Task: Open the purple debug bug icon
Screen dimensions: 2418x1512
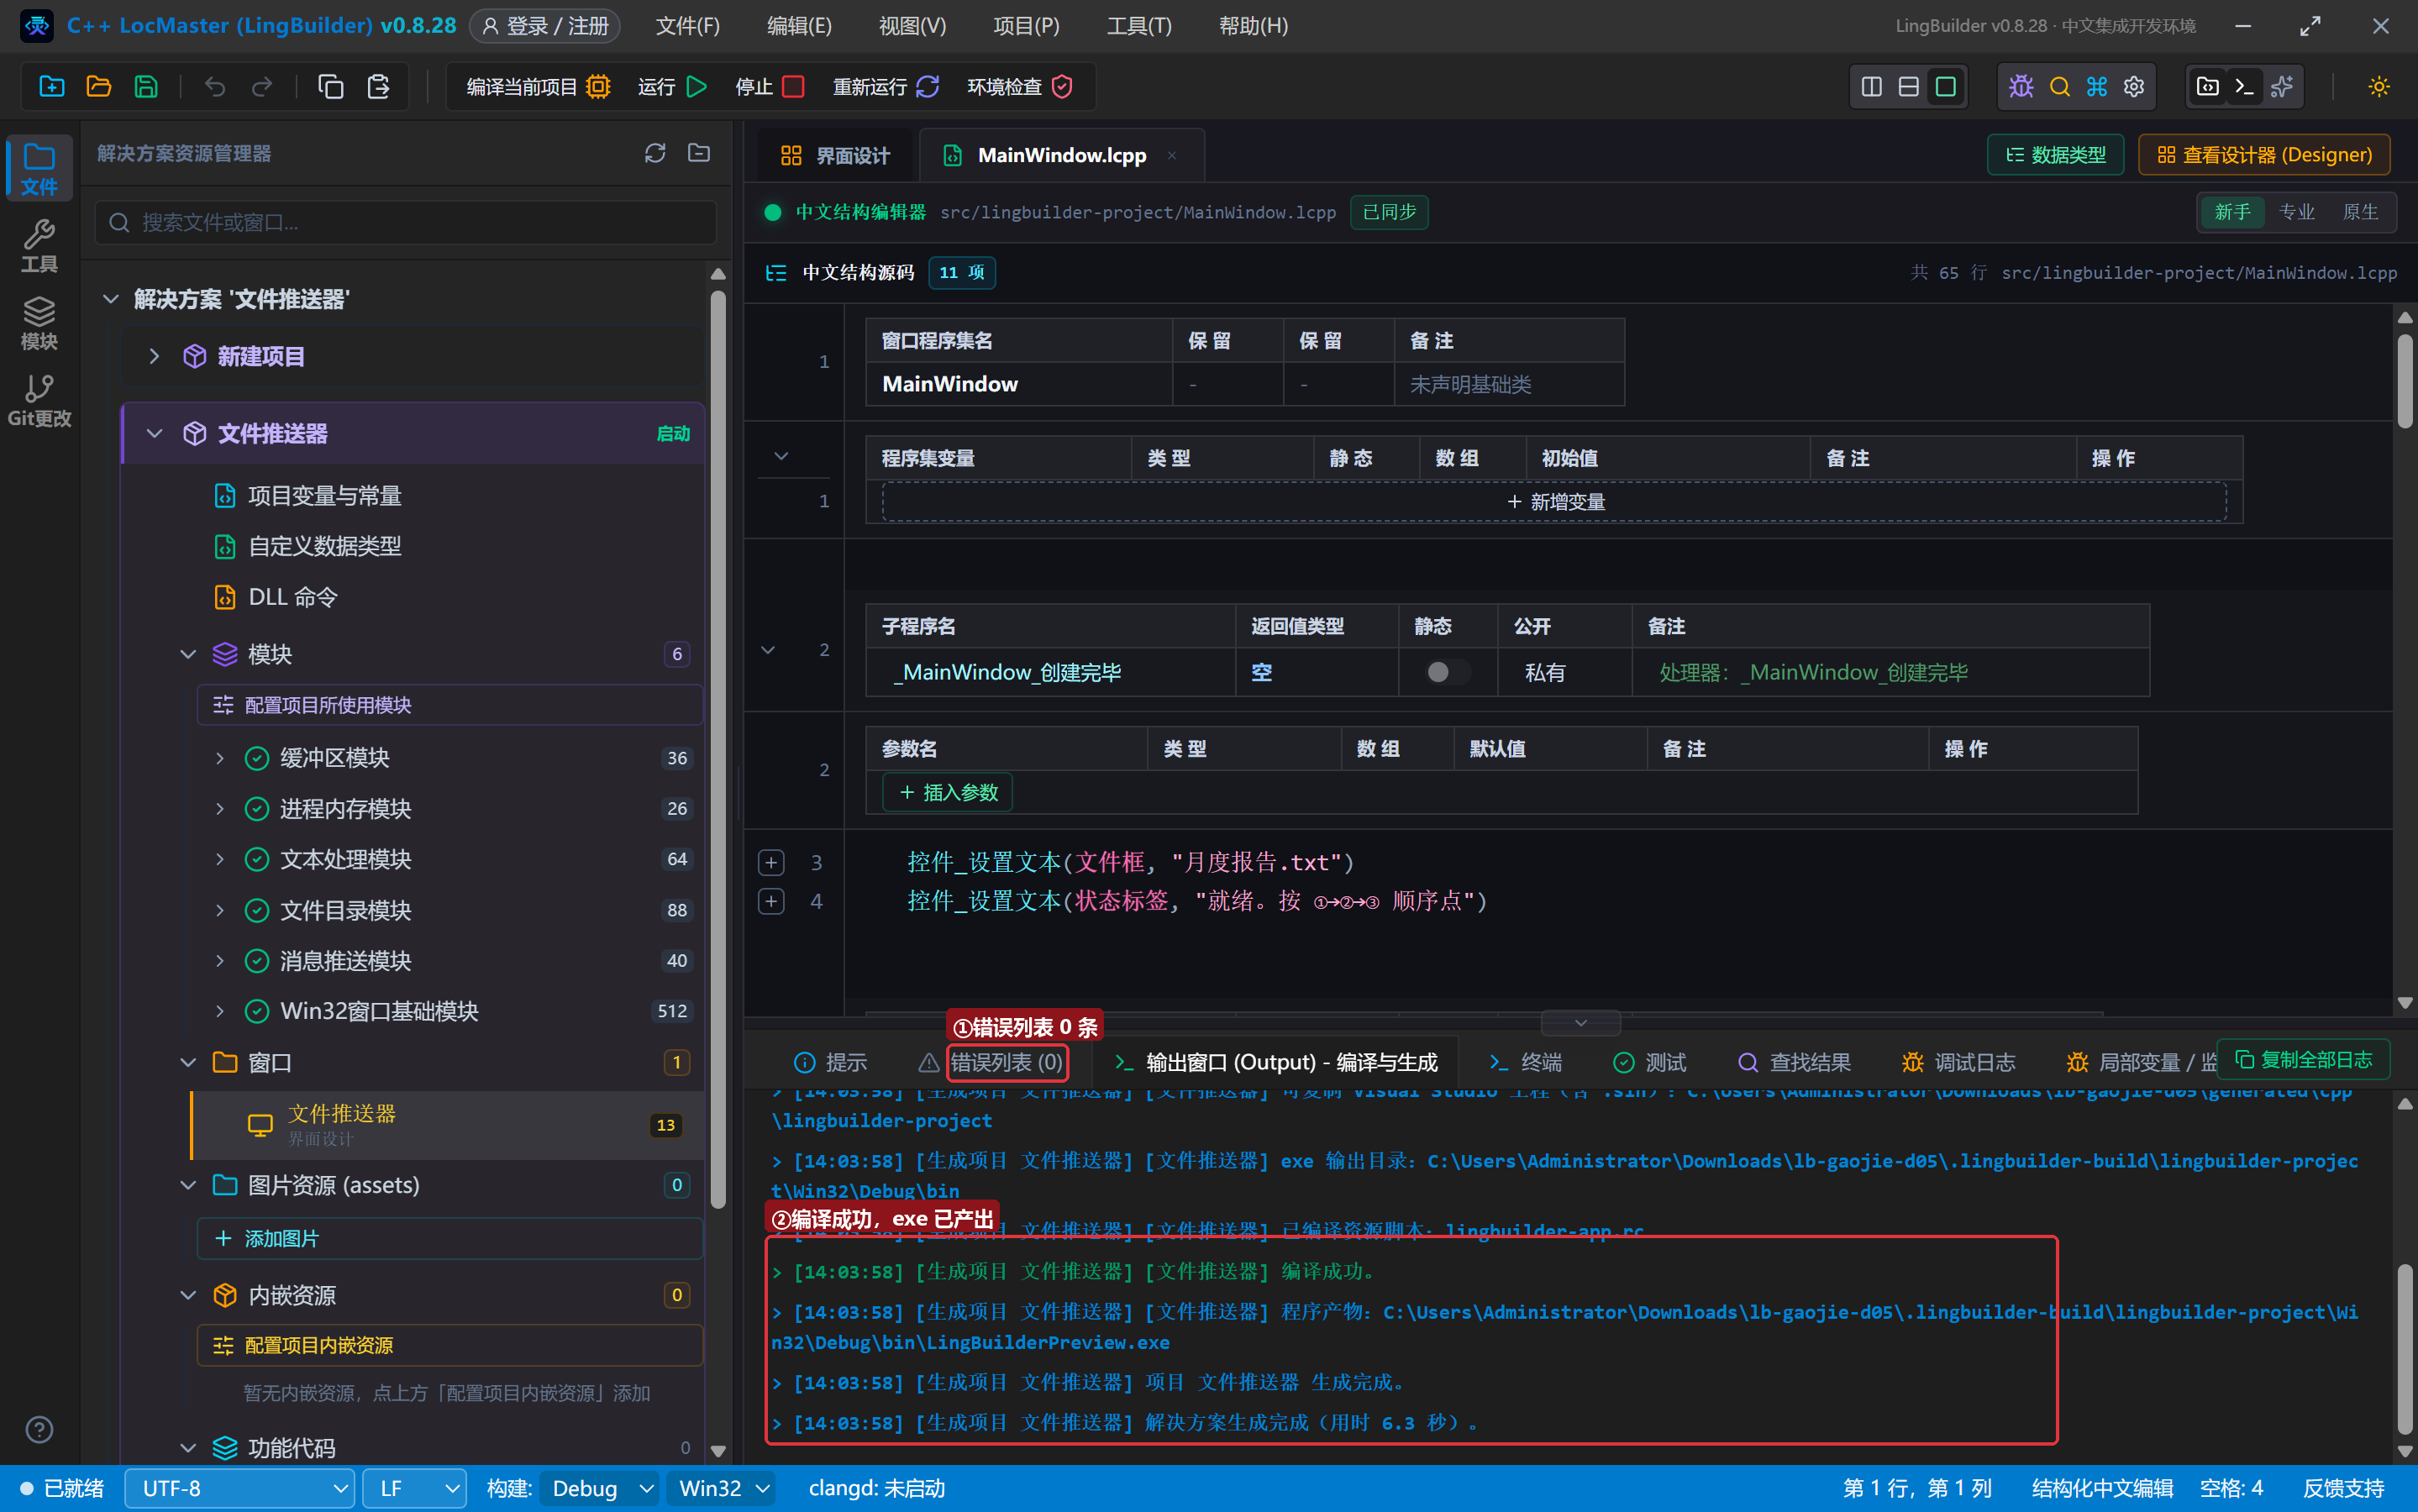Action: click(x=2021, y=87)
